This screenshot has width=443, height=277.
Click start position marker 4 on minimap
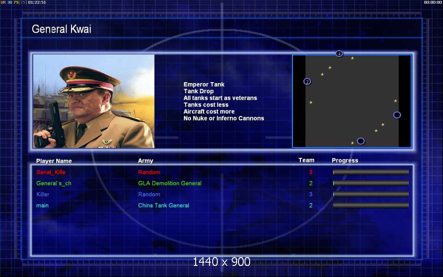[339, 54]
